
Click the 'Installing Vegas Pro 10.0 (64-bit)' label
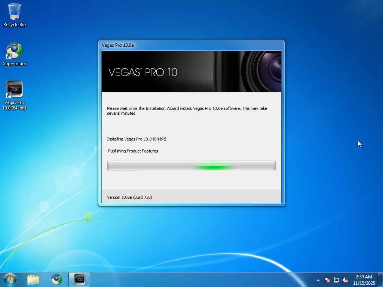(137, 139)
